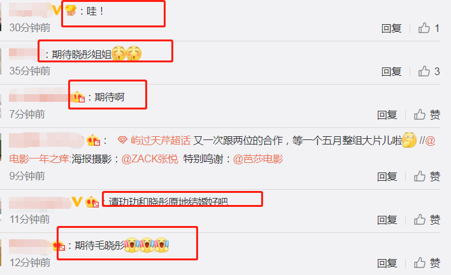This screenshot has height=275, width=451.
Task: Click 回复 on the 9分钟前 comment
Action: [x=387, y=176]
